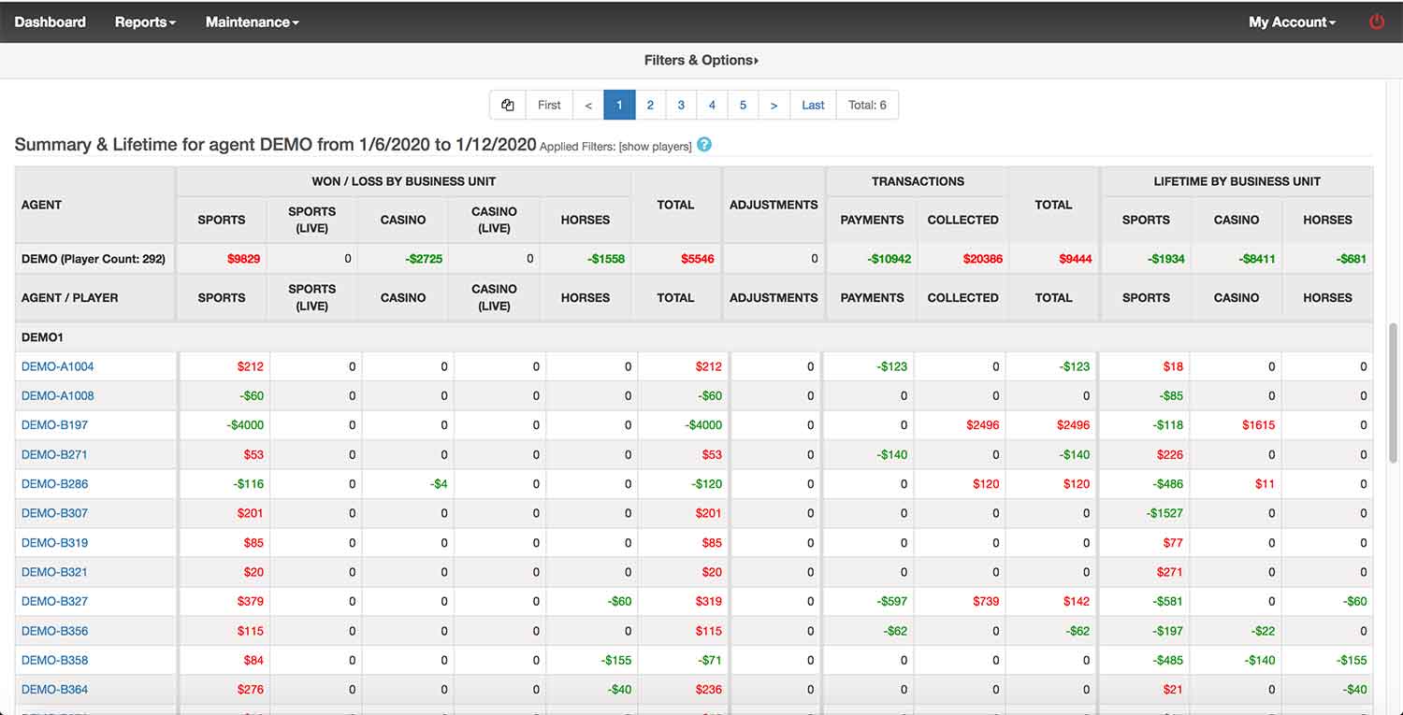
Task: Click the show players filter link
Action: click(x=655, y=147)
